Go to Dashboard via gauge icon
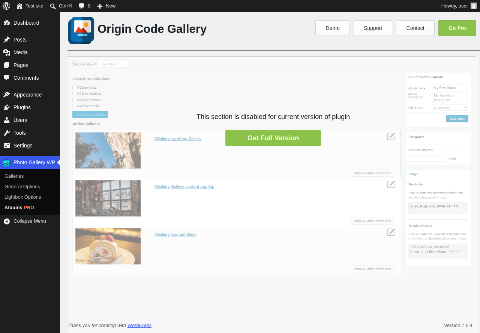This screenshot has width=480, height=333. point(7,23)
